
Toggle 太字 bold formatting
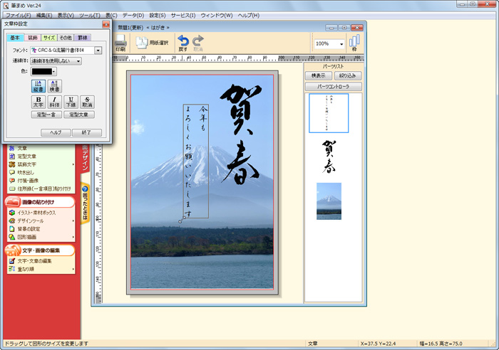point(38,102)
